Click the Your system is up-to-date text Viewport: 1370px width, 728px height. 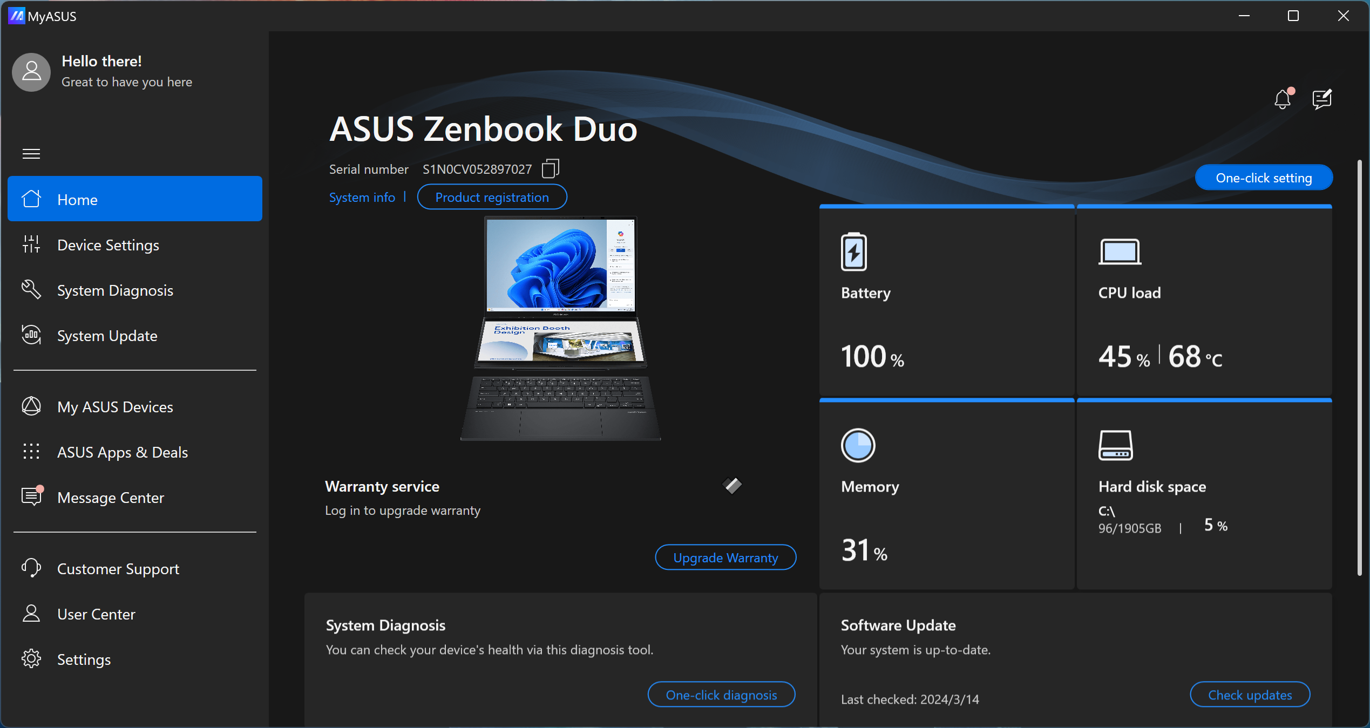916,650
